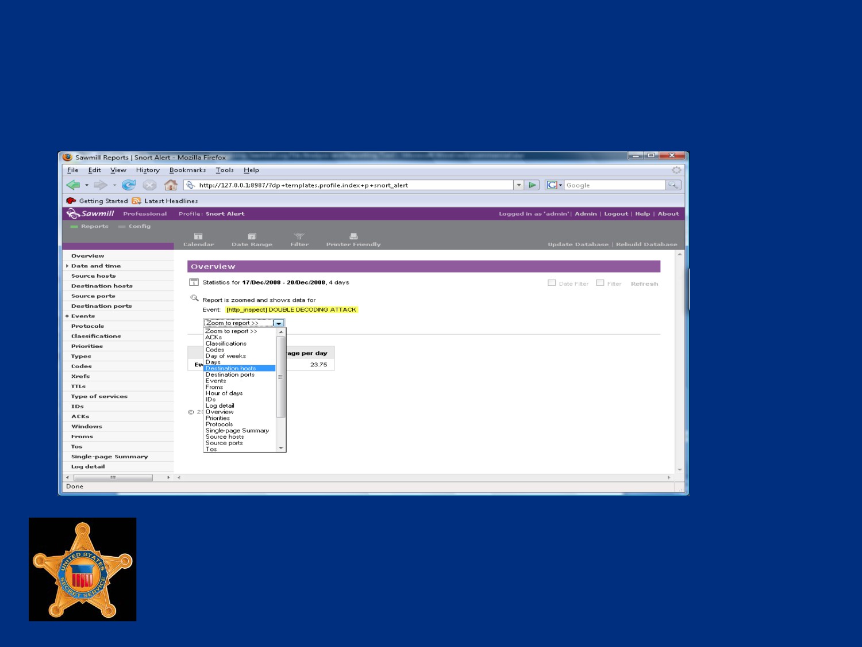862x647 pixels.
Task: Open the Protocols report in the left sidebar
Action: point(87,326)
